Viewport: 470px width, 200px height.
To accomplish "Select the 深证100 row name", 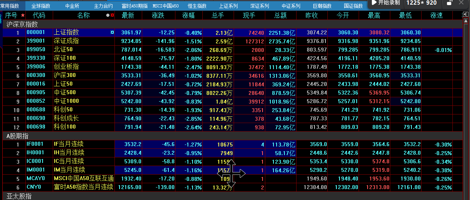I will click(x=65, y=58).
